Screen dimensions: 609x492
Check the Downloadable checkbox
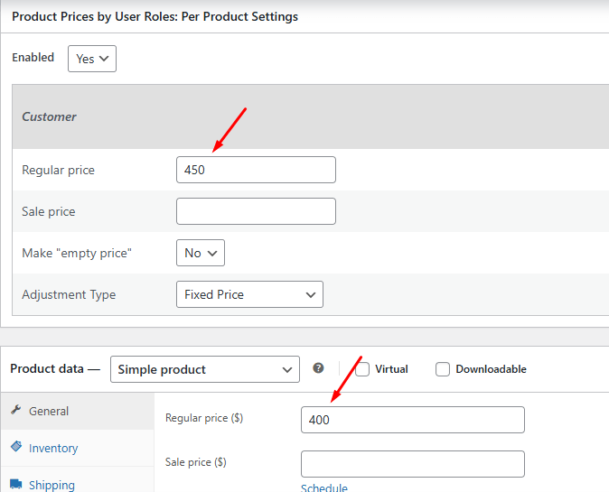(x=443, y=369)
